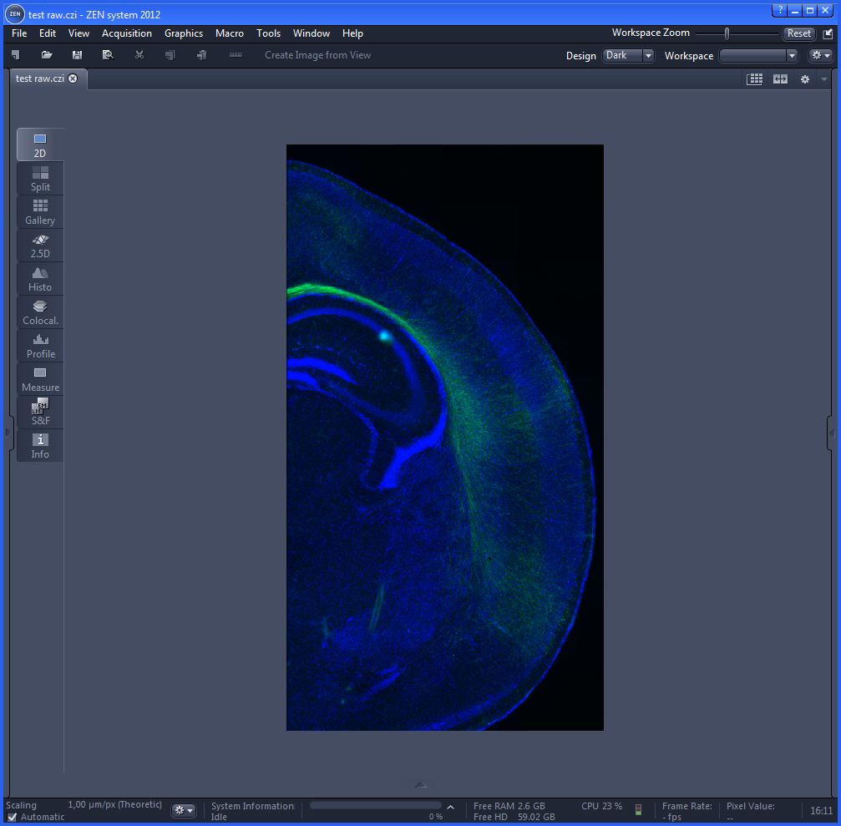Click the help question mark button
The height and width of the screenshot is (826, 841).
780,10
